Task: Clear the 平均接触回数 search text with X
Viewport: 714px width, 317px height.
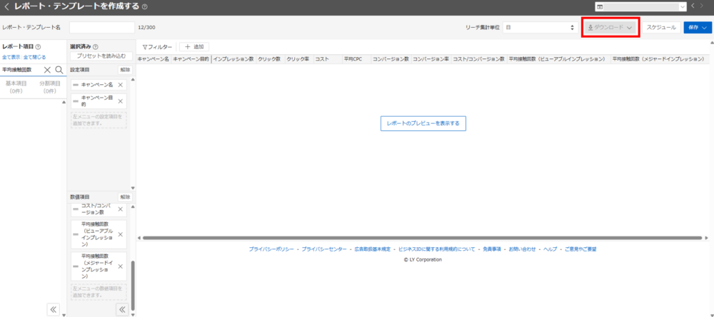Action: point(47,70)
